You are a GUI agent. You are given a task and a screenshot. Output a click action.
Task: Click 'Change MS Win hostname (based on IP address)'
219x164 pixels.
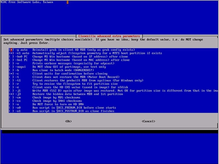[x=70, y=56]
